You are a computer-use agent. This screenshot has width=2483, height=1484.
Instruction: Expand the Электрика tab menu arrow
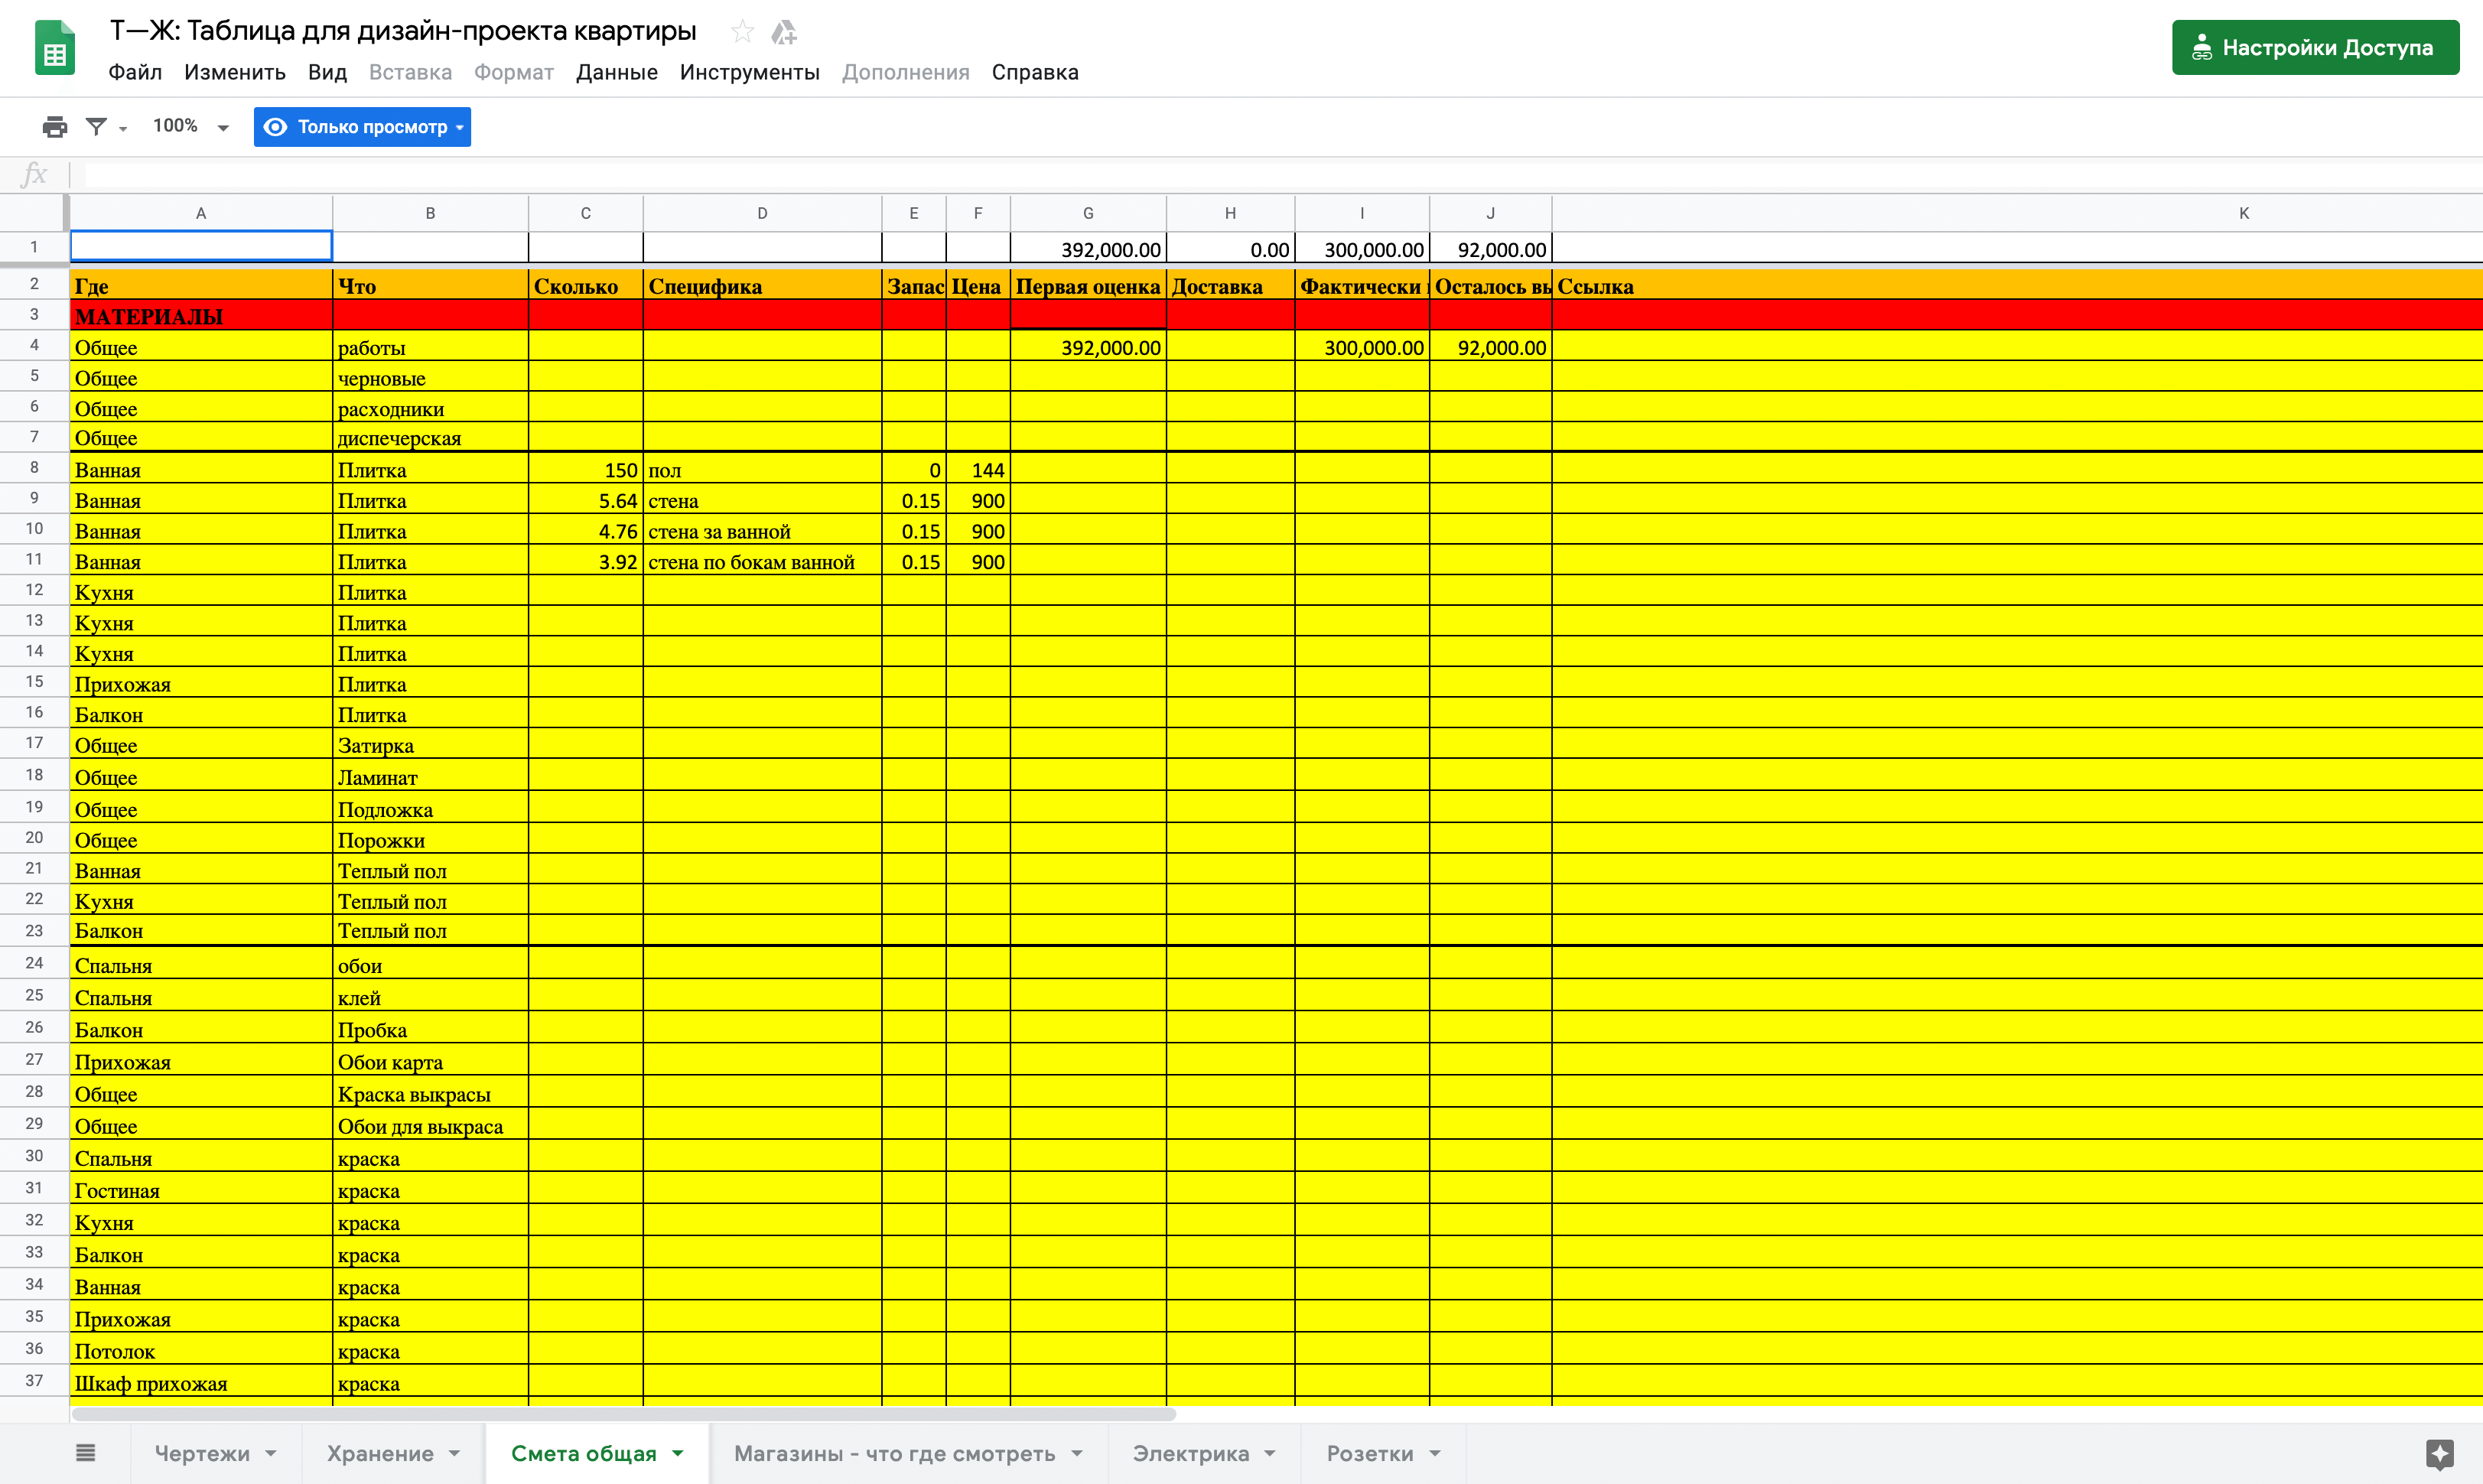1270,1453
